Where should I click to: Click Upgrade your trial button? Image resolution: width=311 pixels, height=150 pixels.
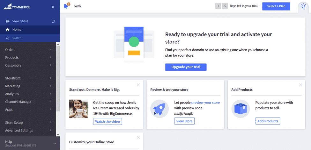click(x=186, y=67)
